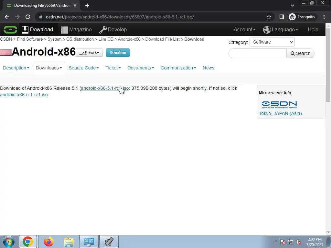Open the Windows Start button
The image size is (331, 248).
pos(8,242)
